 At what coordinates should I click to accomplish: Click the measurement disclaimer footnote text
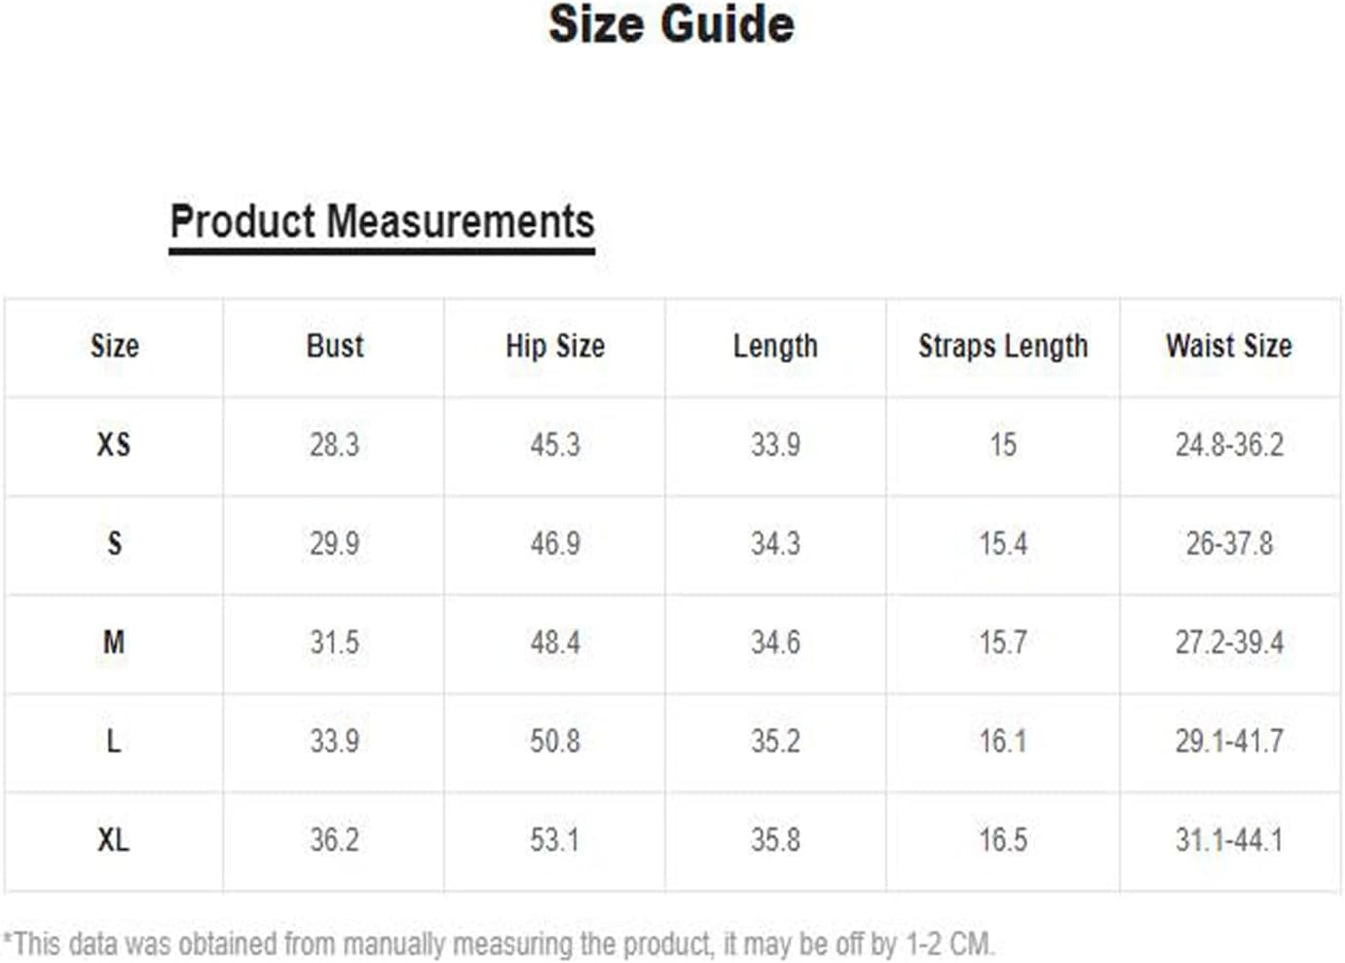[498, 944]
